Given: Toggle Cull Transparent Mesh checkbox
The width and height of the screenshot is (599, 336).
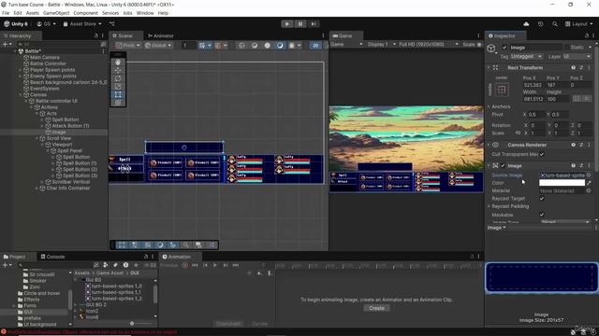Looking at the screenshot, I should pos(542,154).
